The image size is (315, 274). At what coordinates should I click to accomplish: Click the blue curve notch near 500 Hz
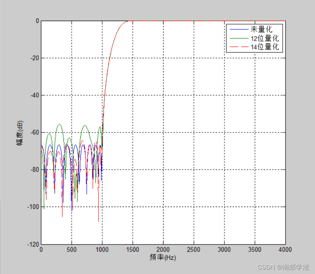click(x=72, y=210)
